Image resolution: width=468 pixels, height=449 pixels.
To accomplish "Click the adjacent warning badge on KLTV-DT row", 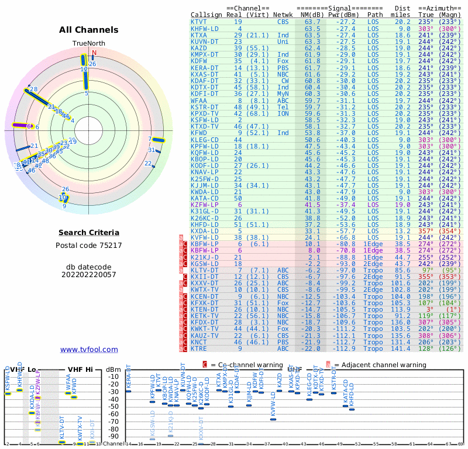I will [181, 271].
